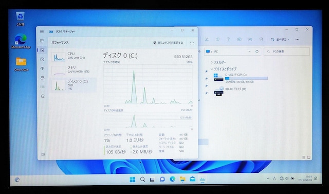This screenshot has width=329, height=194.
Task: Click the active time disk graph
Action: [x=148, y=84]
